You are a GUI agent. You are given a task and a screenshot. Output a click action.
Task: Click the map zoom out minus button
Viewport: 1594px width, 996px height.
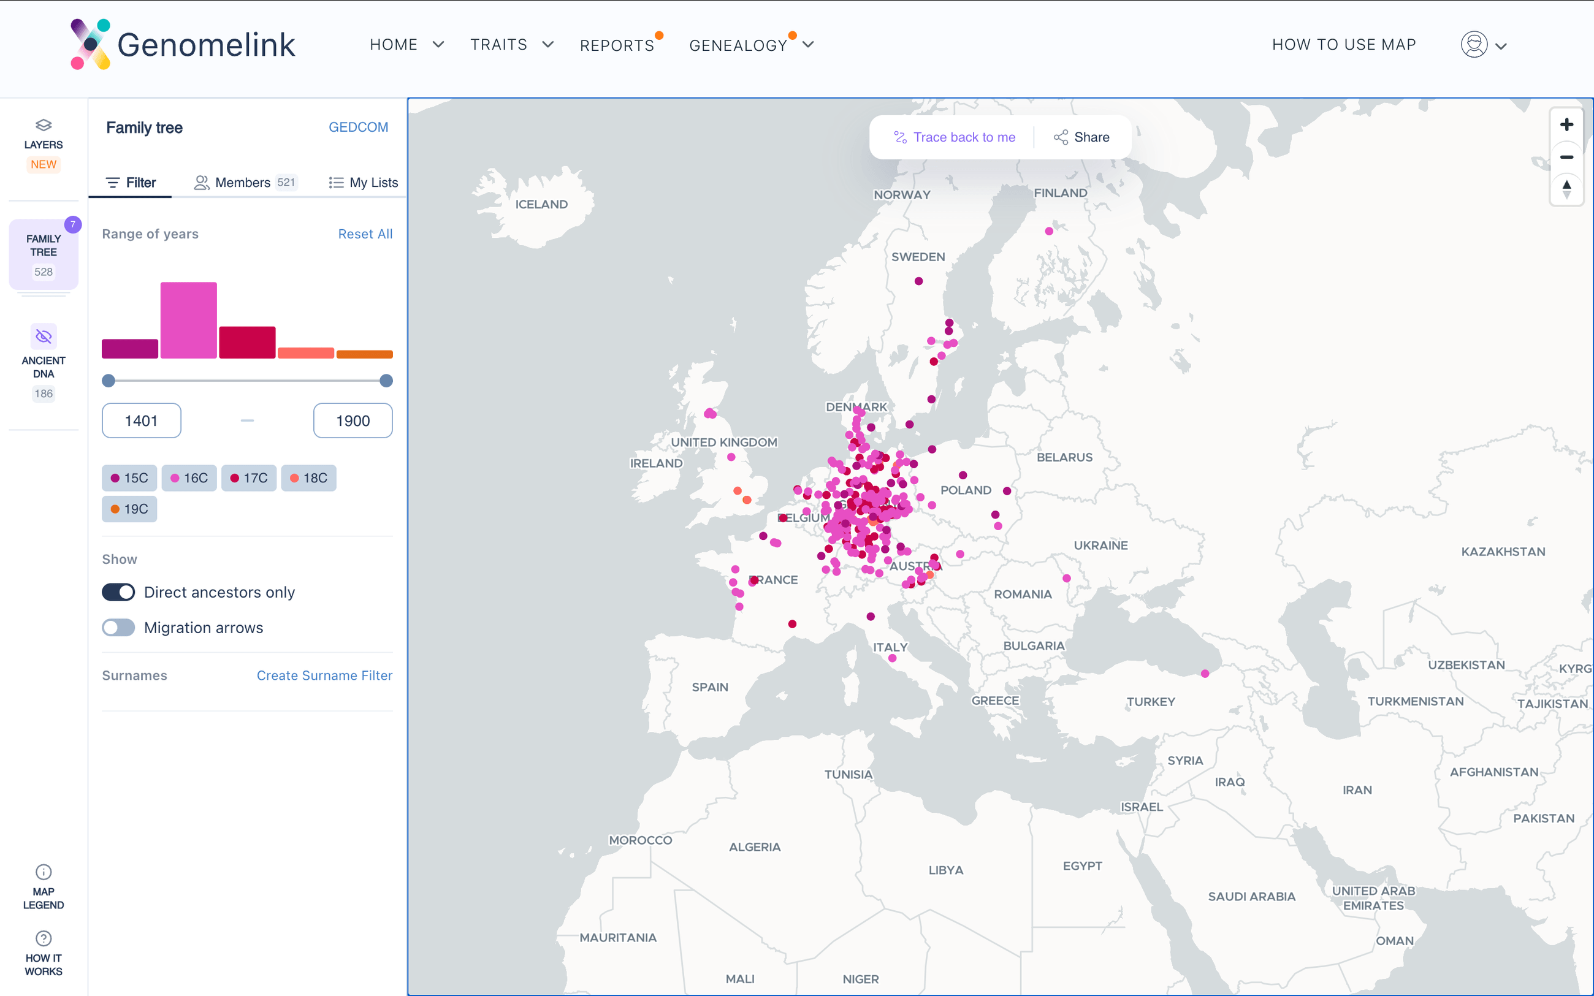(x=1566, y=157)
